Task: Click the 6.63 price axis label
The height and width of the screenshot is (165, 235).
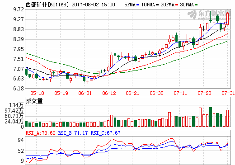Action: tap(19, 79)
